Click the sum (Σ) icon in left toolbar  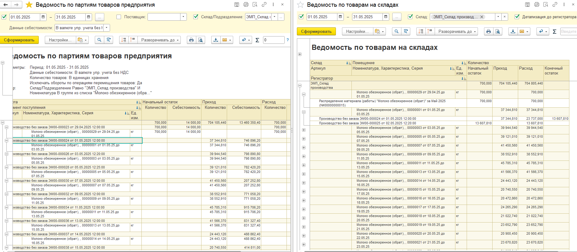[x=257, y=40]
